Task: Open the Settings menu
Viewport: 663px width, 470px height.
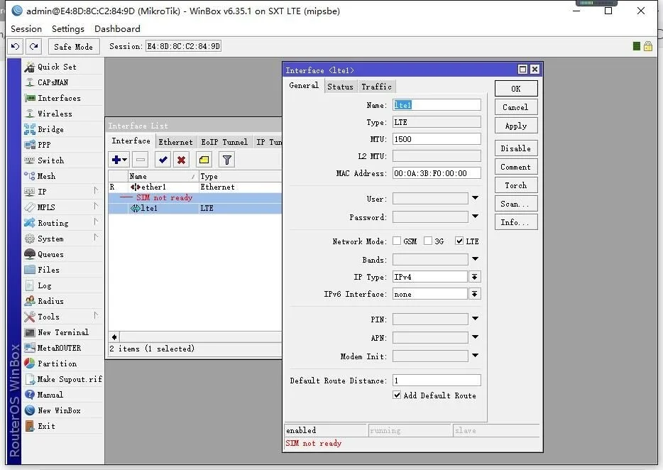Action: click(68, 29)
